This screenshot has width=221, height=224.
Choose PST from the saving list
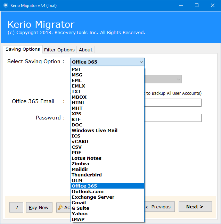[x=107, y=69]
